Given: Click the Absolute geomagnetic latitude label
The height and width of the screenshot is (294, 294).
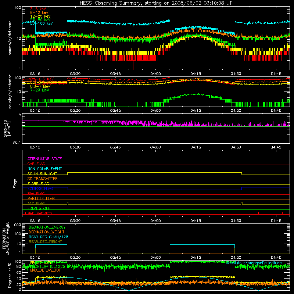Looking at the screenshot, I should [x=254, y=263].
